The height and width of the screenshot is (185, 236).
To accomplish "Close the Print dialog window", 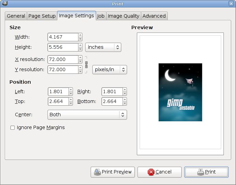I will pos(231,4).
